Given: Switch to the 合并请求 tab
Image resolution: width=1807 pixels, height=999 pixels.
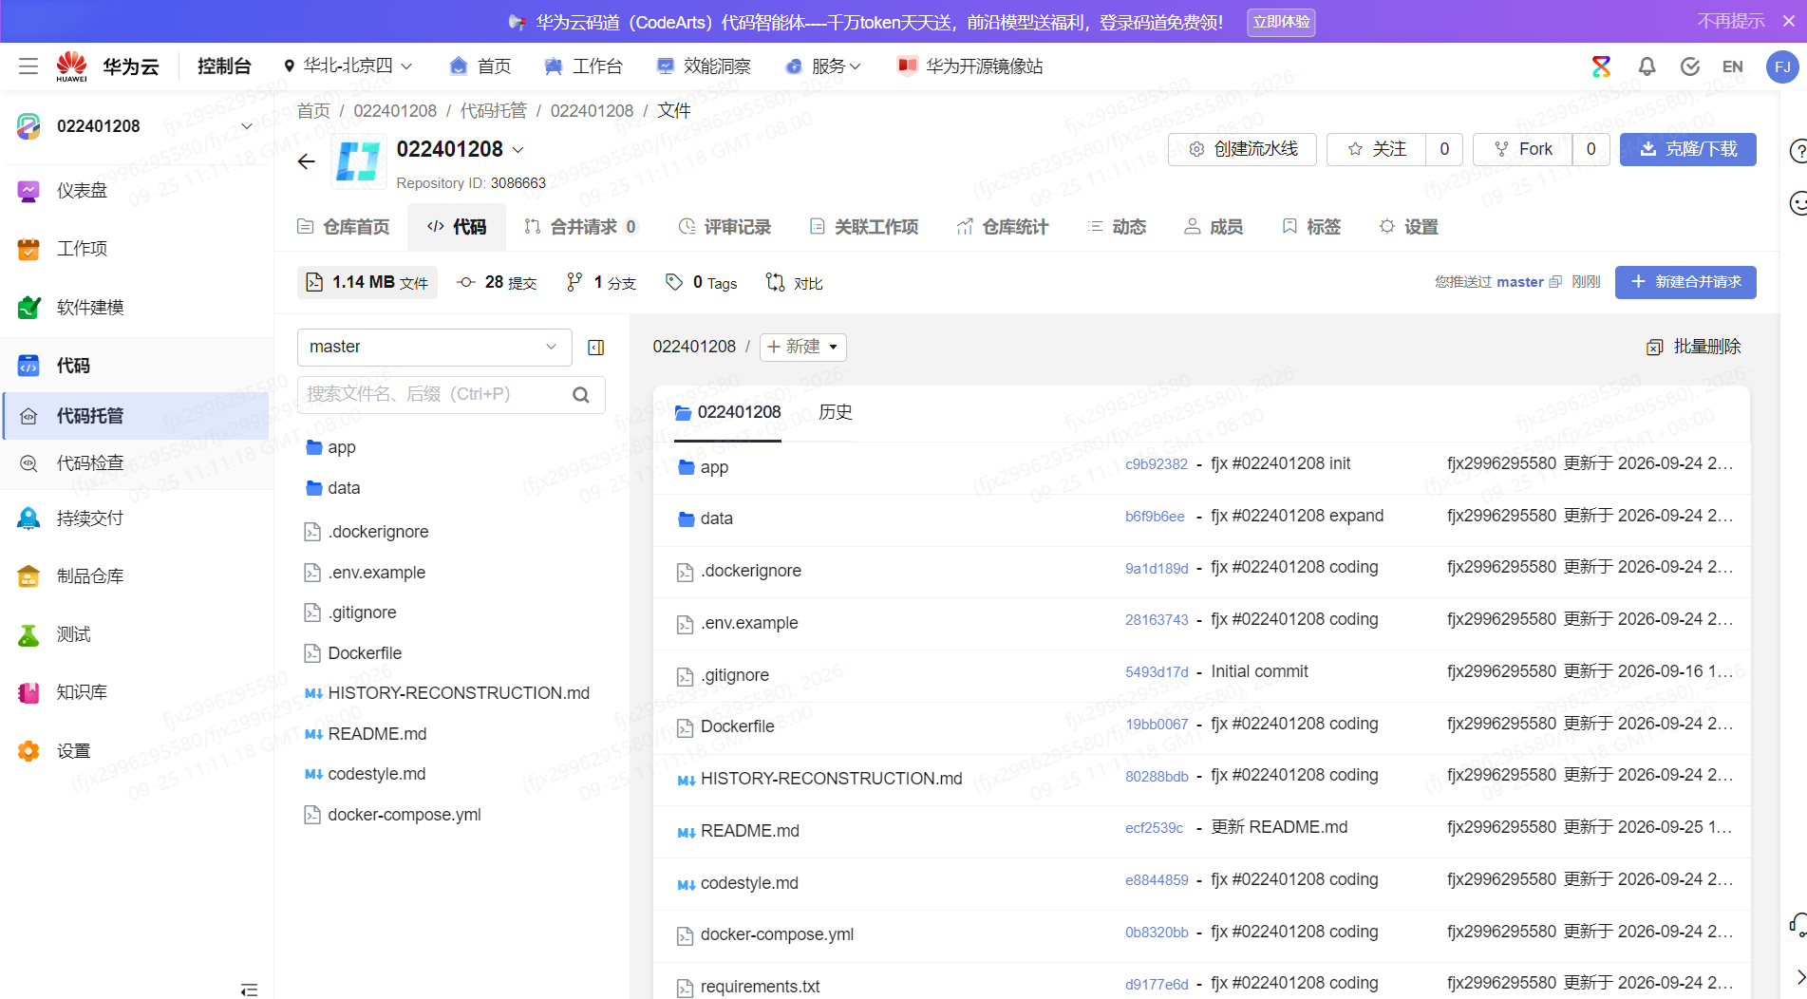Looking at the screenshot, I should pos(581,227).
